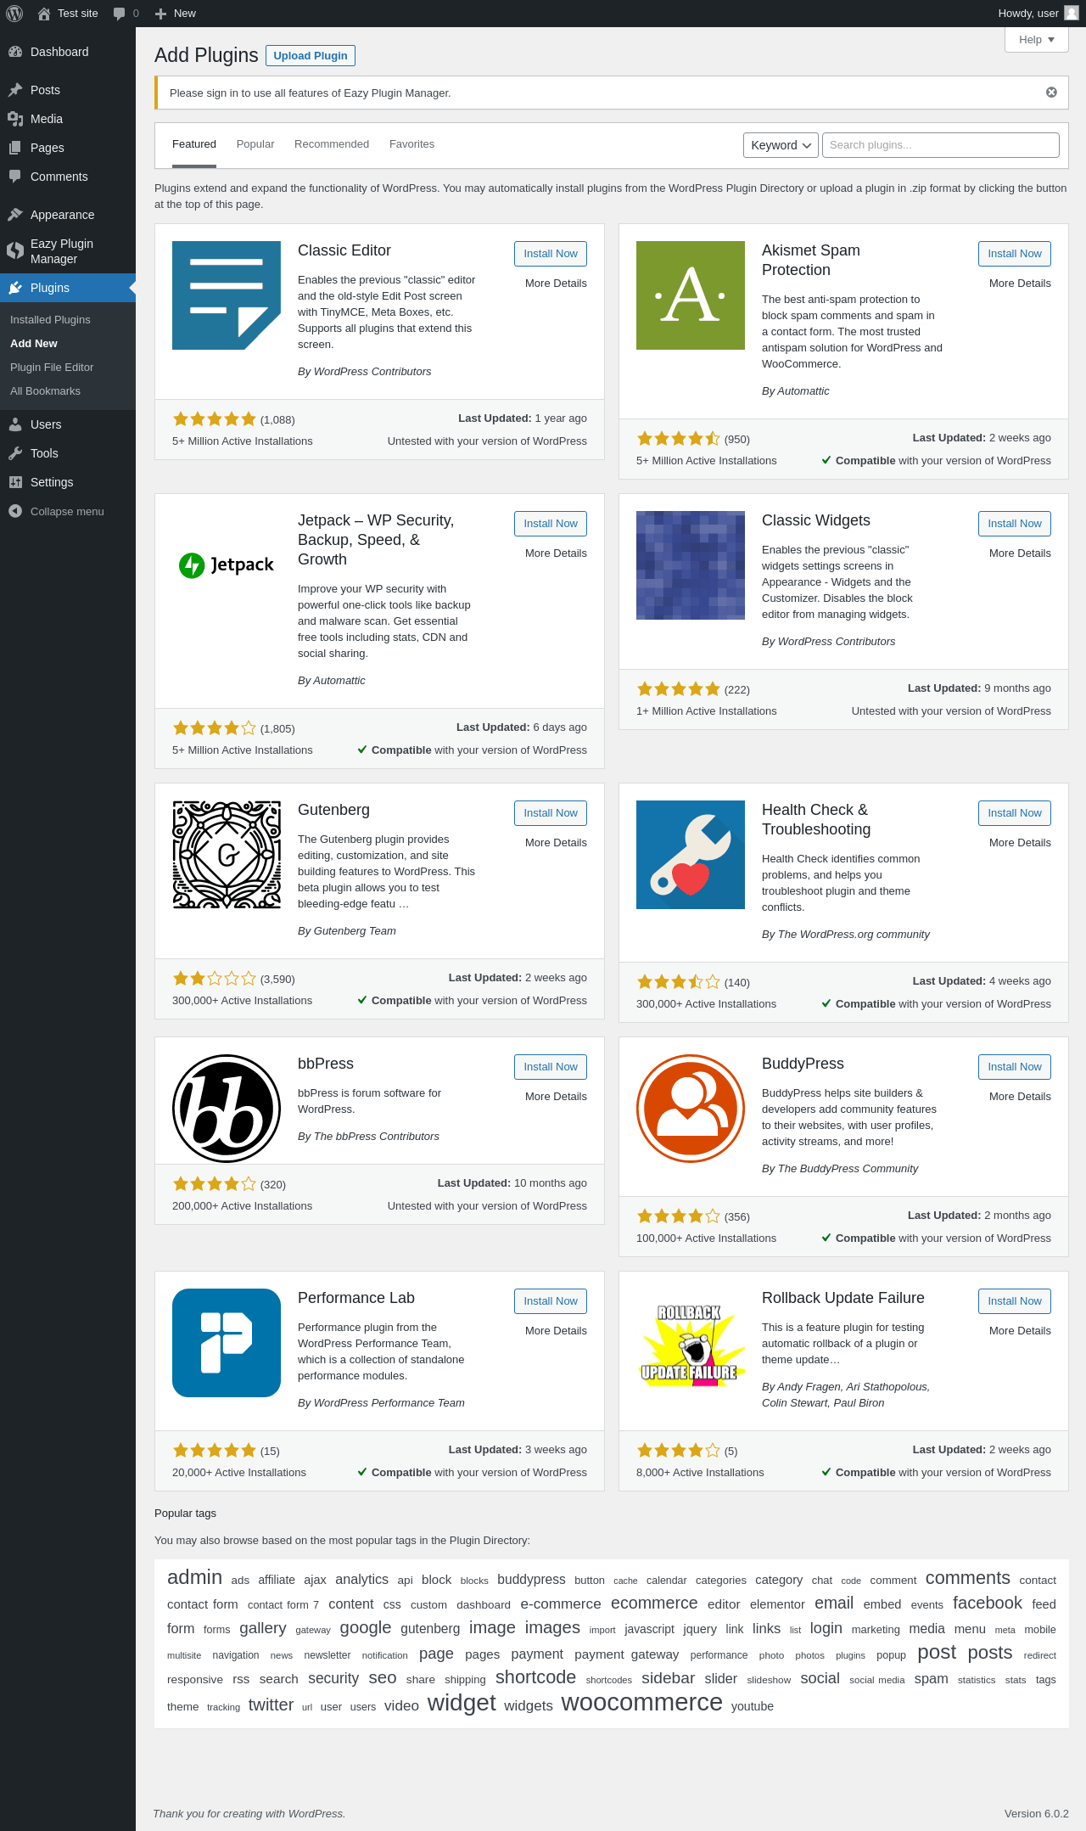View More Details for Classic Widgets

pyautogui.click(x=1020, y=553)
